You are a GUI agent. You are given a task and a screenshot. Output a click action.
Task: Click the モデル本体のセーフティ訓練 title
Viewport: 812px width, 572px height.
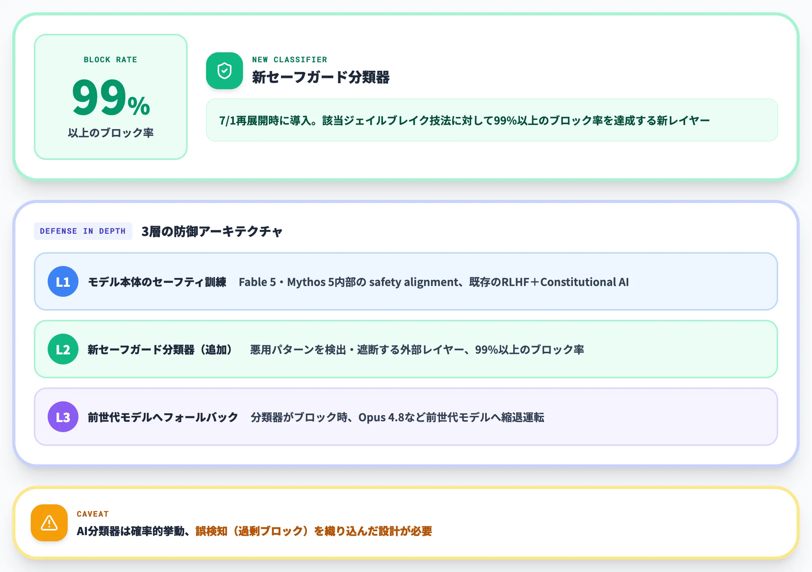point(157,282)
